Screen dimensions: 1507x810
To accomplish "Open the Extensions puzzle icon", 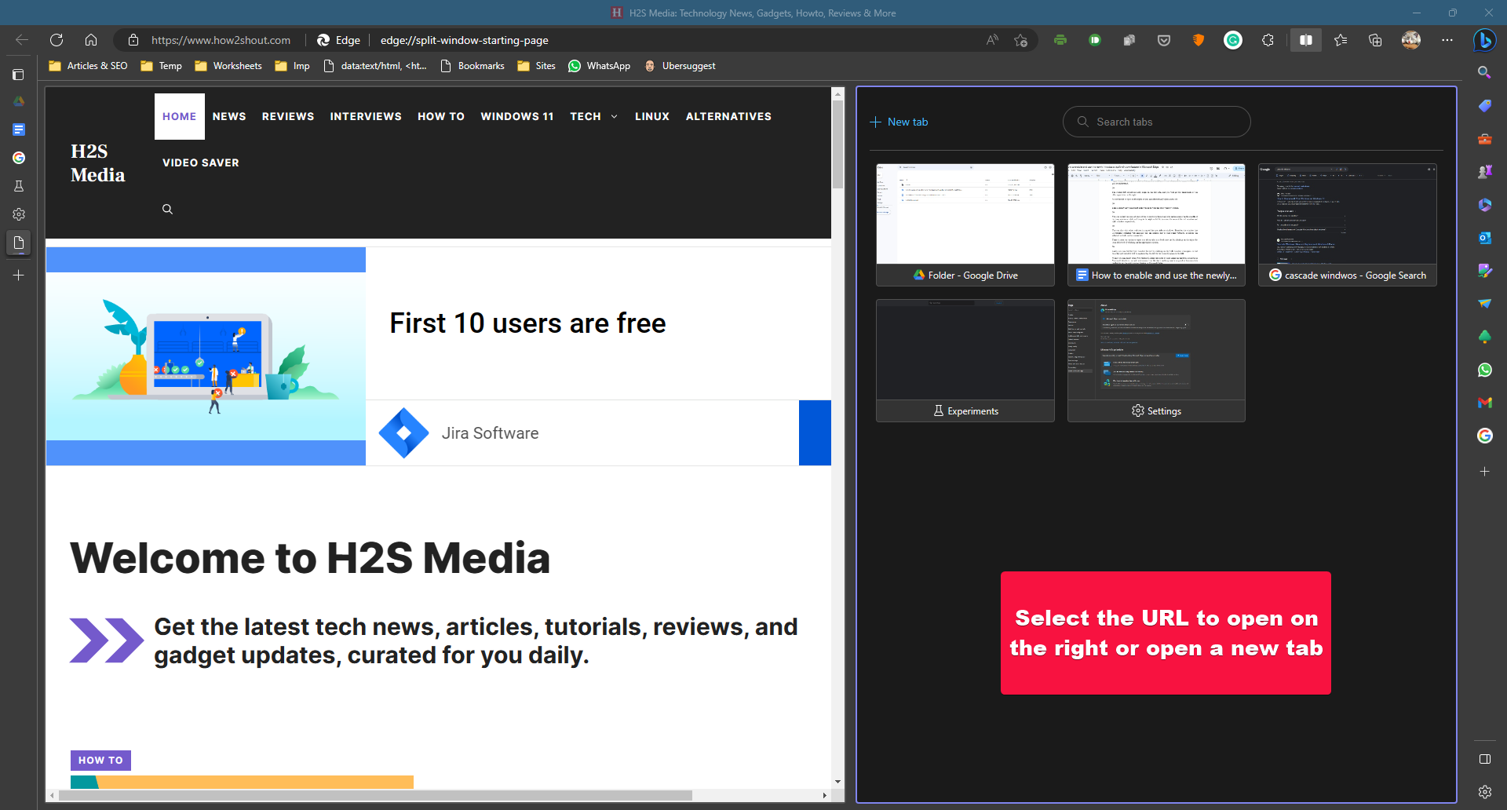I will (1268, 40).
